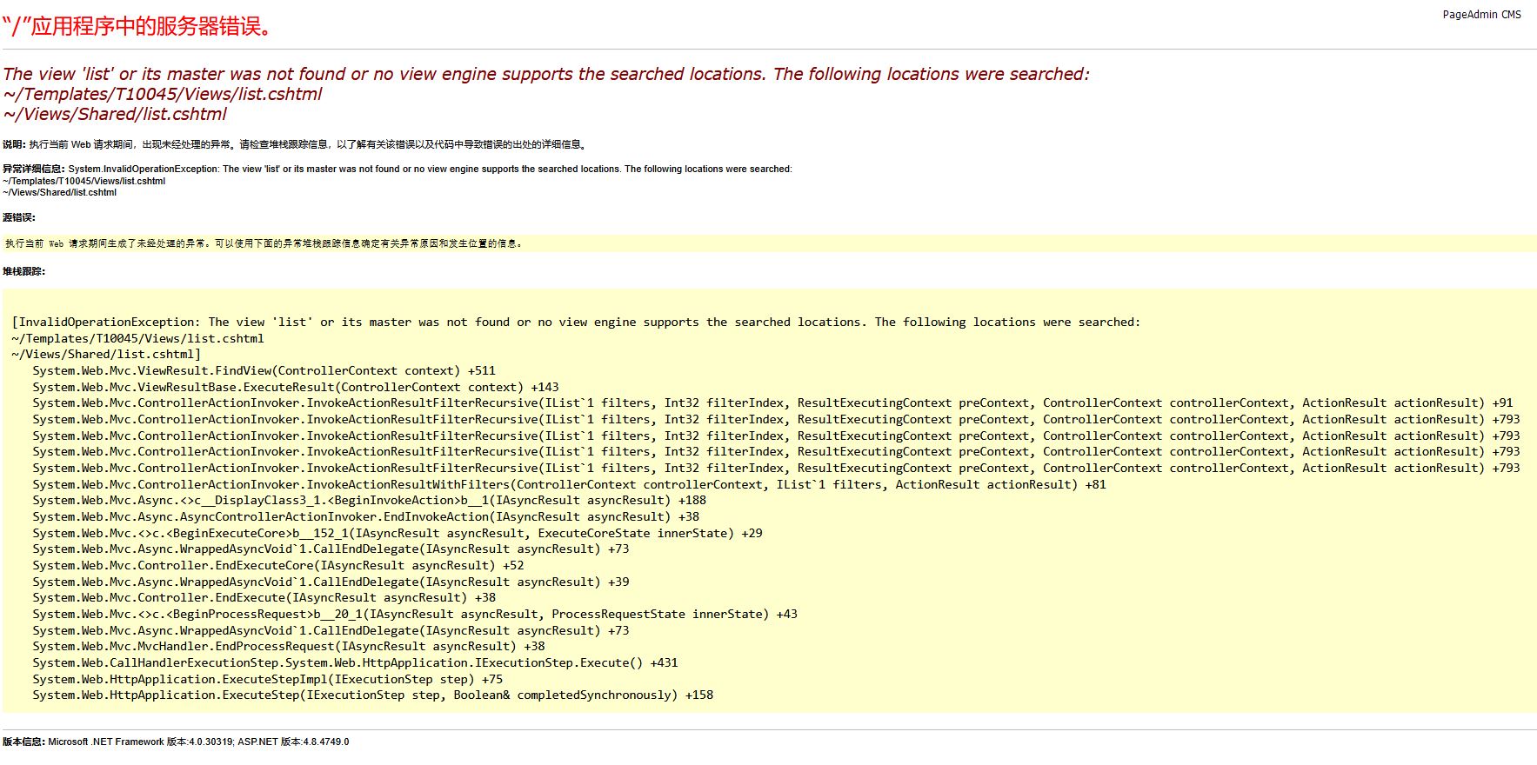This screenshot has width=1537, height=765.
Task: Click the Controller.EndExecuteCore stack line
Action: (x=278, y=565)
